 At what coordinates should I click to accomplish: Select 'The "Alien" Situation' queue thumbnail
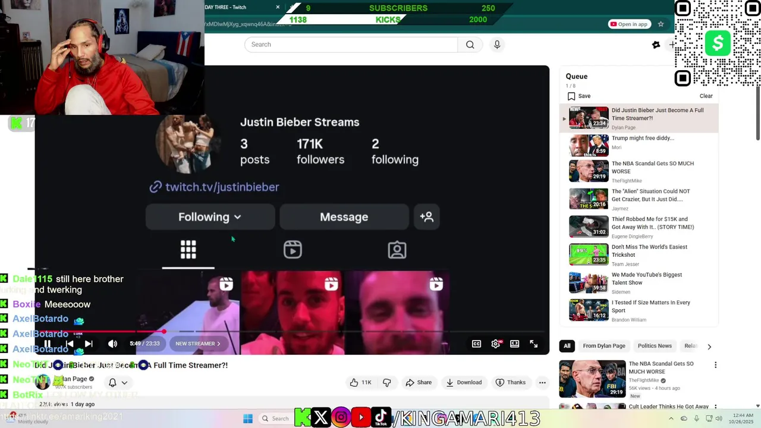tap(589, 199)
